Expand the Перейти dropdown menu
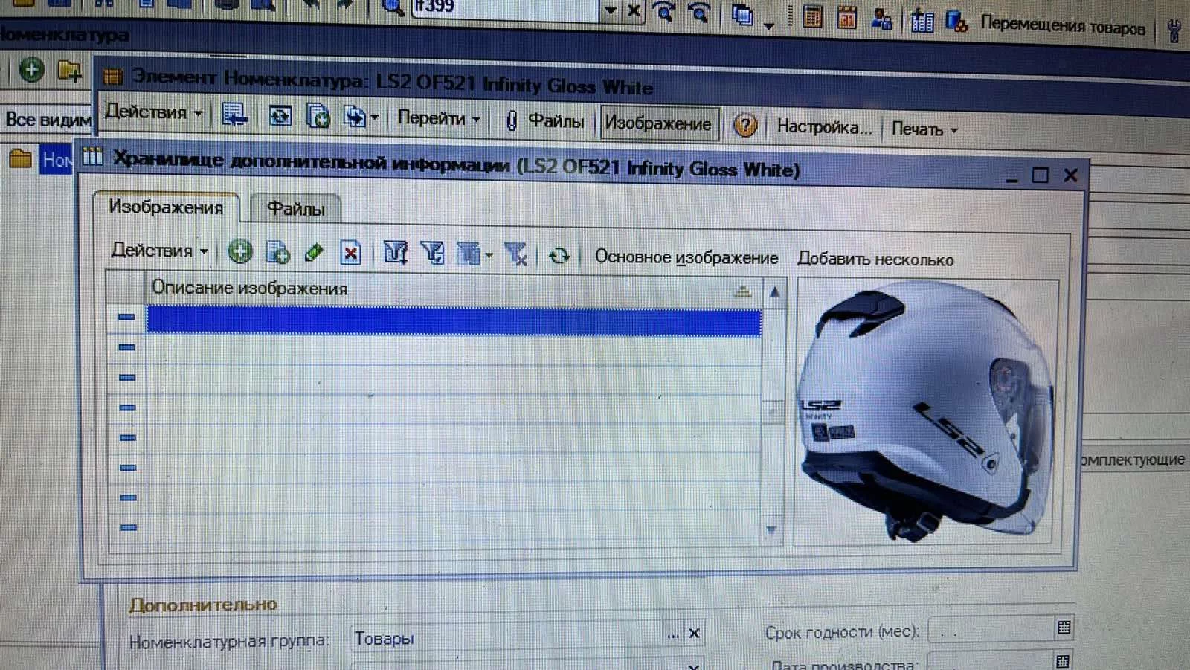Screen dimensions: 1190x670 click(439, 118)
